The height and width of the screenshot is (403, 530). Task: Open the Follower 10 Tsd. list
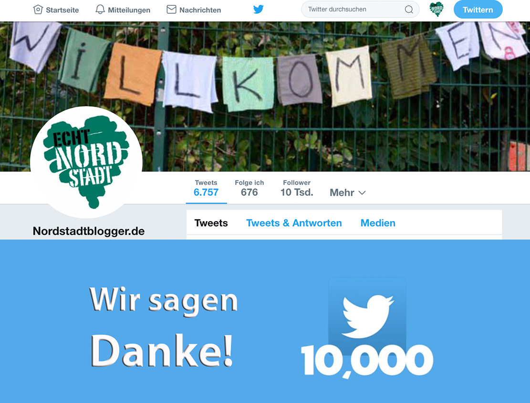(297, 188)
